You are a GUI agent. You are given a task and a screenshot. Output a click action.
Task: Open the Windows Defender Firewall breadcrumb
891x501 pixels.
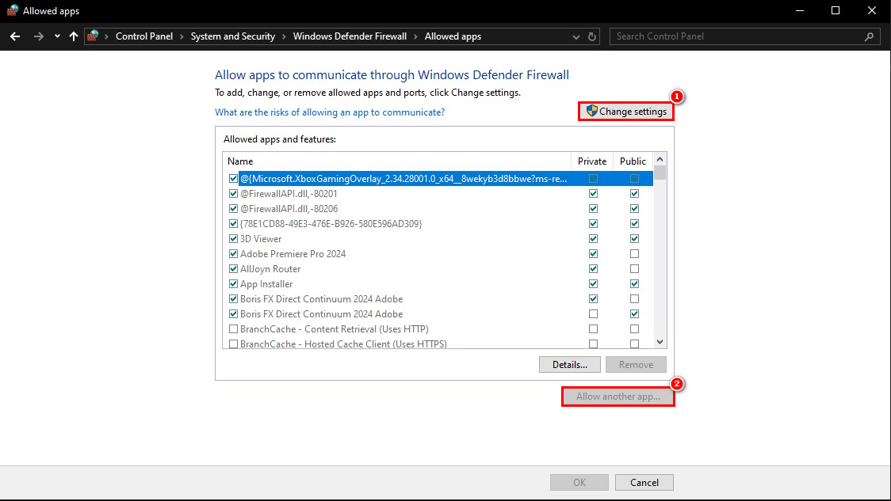[350, 36]
